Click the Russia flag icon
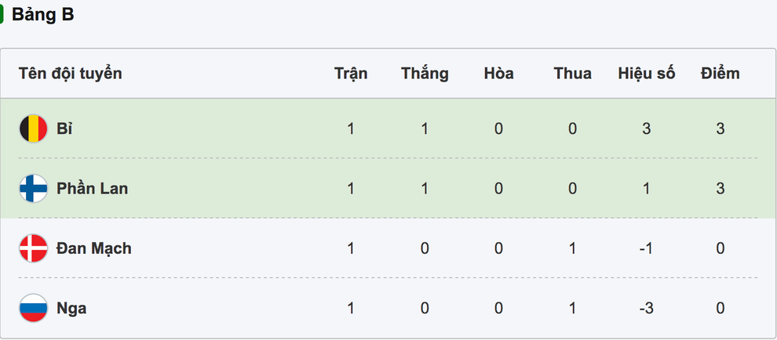 point(33,308)
